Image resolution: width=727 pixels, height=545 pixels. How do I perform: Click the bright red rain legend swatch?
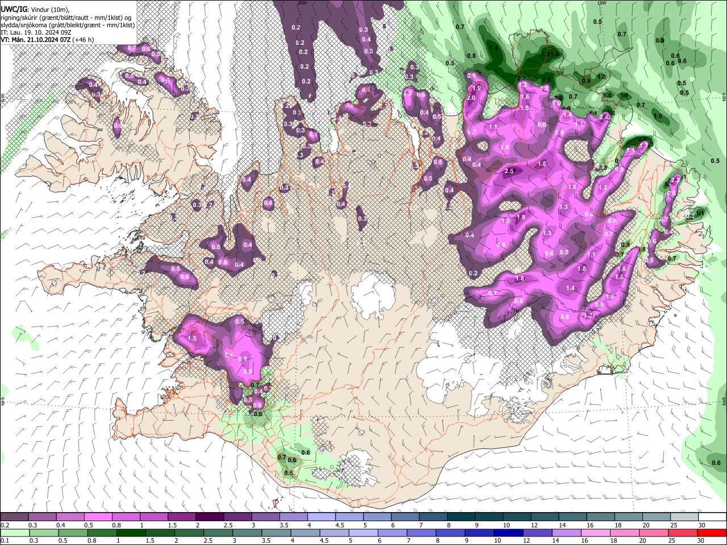point(713,533)
